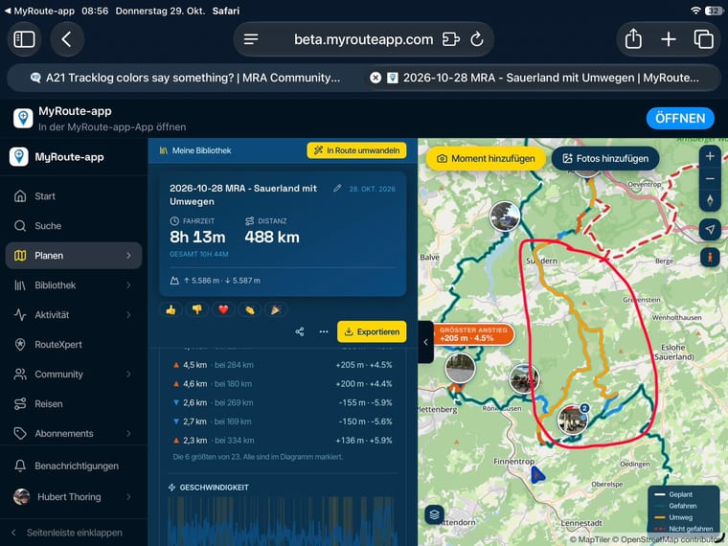Reload the beta.myrouteapp.com page
Image resolution: width=728 pixels, height=546 pixels.
coord(477,39)
